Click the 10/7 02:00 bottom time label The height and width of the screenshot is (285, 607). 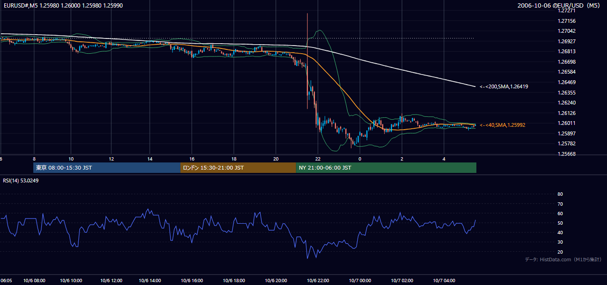coord(402,281)
